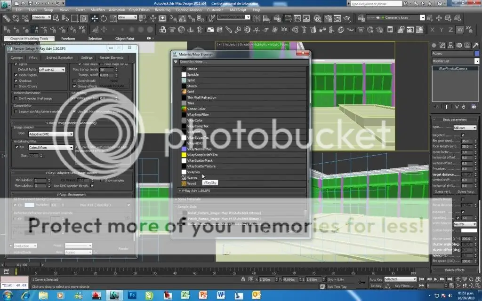This screenshot has width=482, height=301.
Task: Toggle Antialiasing filter On checkbox
Action: point(16,147)
